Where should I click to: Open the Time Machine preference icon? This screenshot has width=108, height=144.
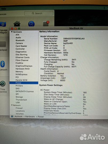click(x=3, y=84)
